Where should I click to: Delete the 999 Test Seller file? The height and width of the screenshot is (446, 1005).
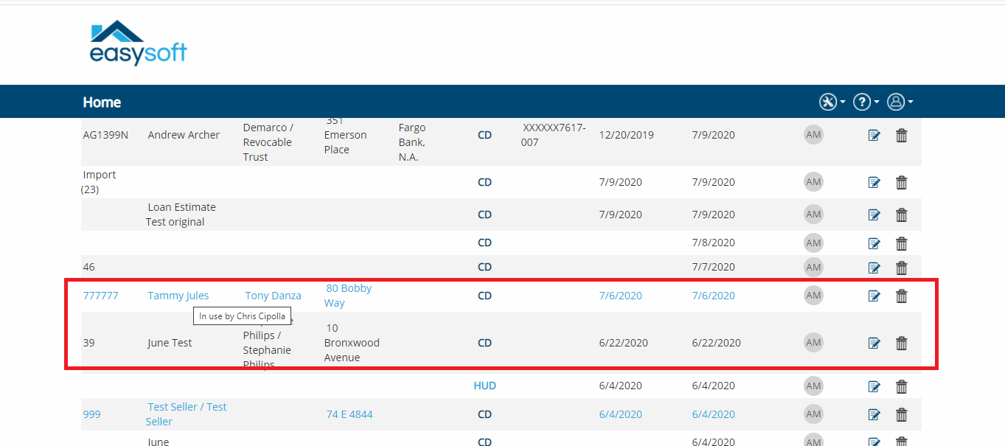[901, 415]
